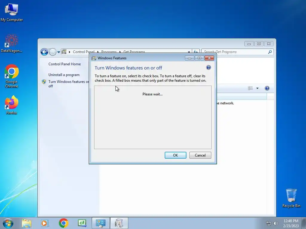
Task: Open the volume tray icon
Action: (276, 223)
